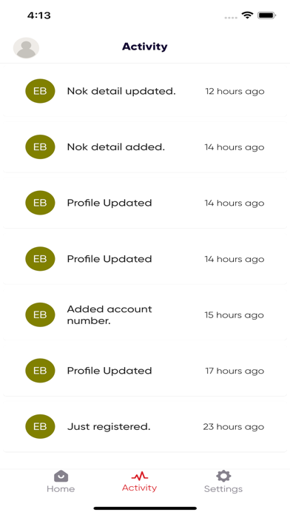The width and height of the screenshot is (290, 515).
Task: Tap EB avatar beside Nok detail added
Action: 40,147
